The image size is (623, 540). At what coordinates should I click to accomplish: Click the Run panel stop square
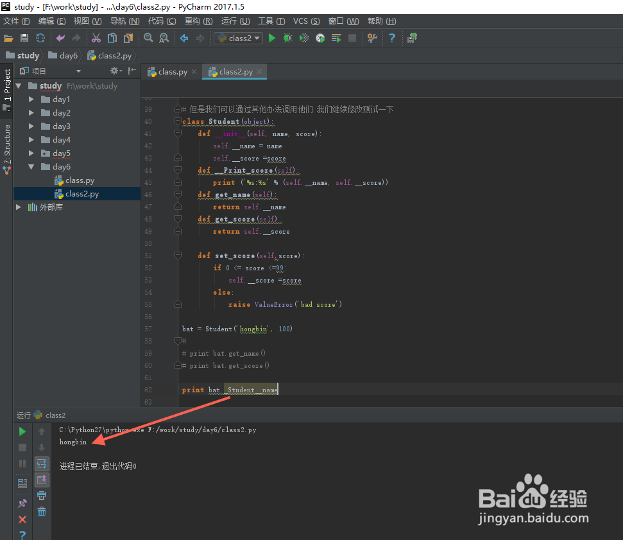click(22, 448)
